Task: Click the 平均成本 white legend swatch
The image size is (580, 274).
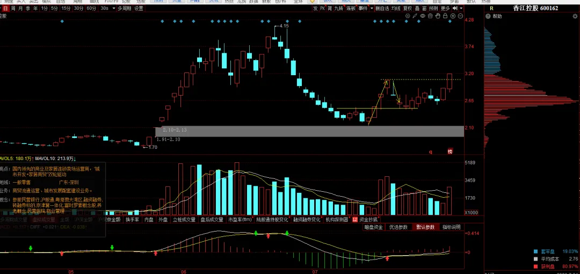Action: pyautogui.click(x=535, y=259)
